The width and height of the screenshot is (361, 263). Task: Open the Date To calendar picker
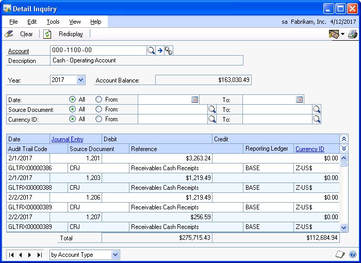click(x=299, y=100)
